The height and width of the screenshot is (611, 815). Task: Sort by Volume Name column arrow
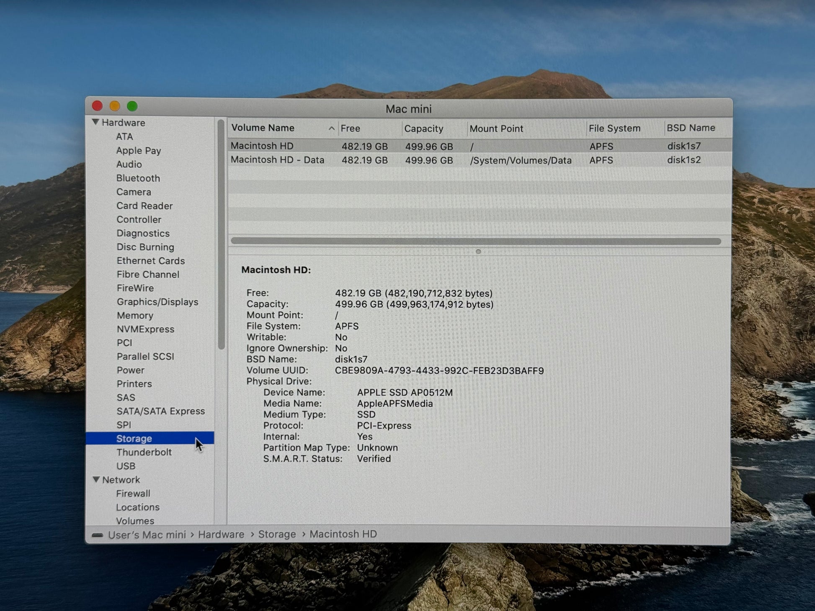(331, 128)
